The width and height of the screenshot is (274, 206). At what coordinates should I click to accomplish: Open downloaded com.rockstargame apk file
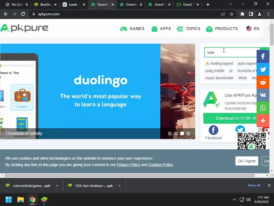[28, 186]
